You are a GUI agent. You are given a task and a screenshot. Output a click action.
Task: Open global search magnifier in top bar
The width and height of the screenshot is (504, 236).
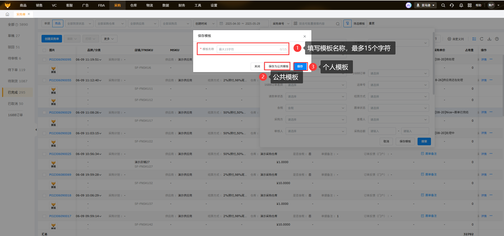(443, 5)
